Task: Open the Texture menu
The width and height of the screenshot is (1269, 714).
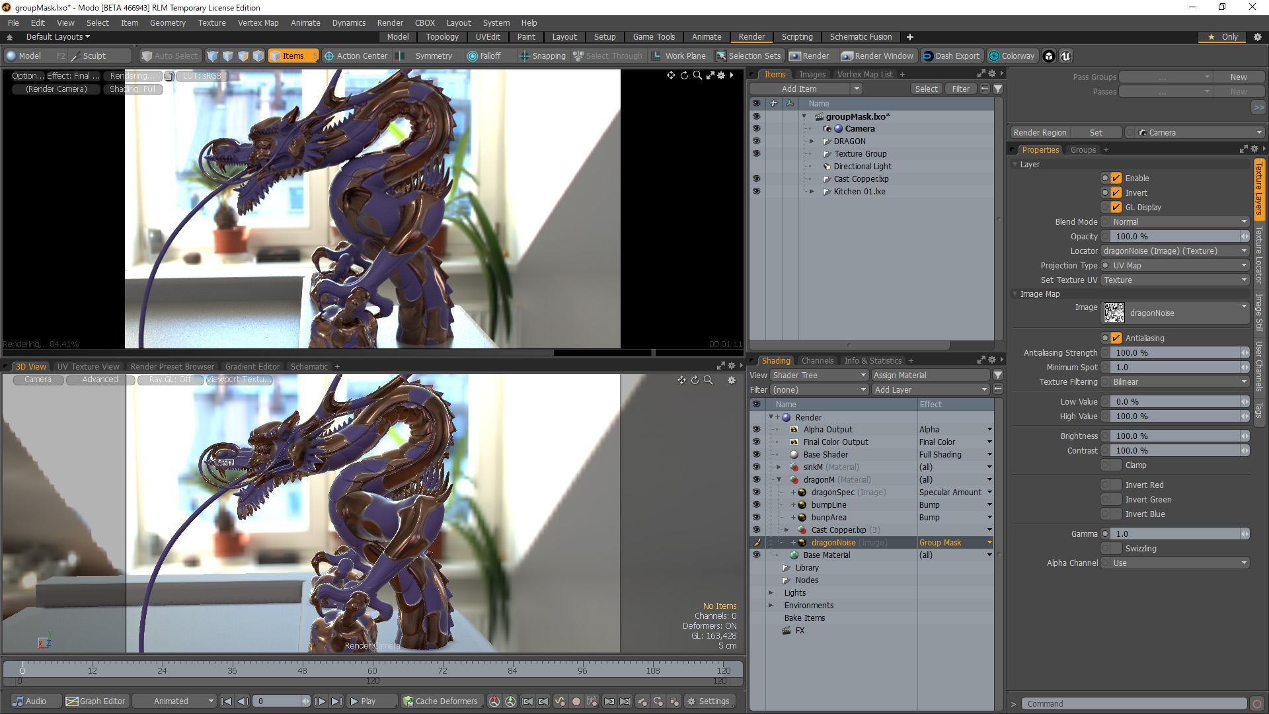Action: coord(211,22)
